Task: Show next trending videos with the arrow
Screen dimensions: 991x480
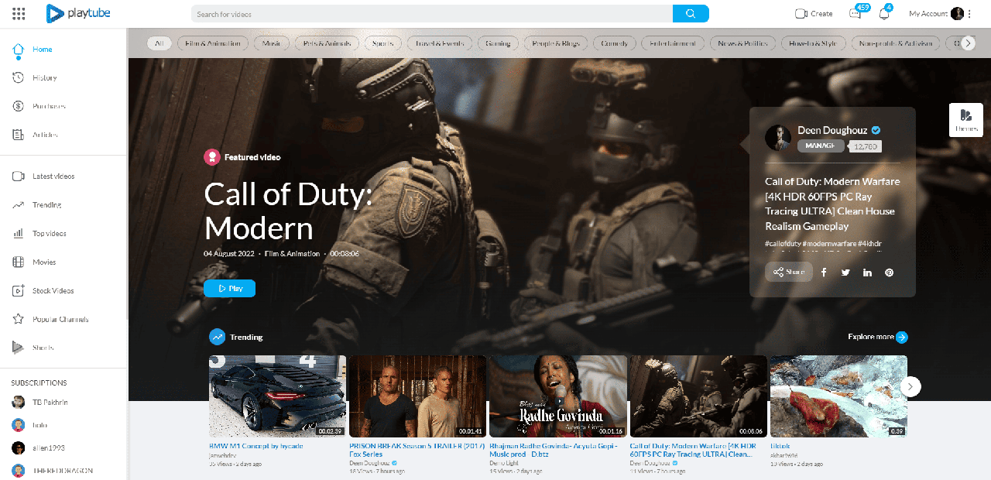Action: click(910, 386)
